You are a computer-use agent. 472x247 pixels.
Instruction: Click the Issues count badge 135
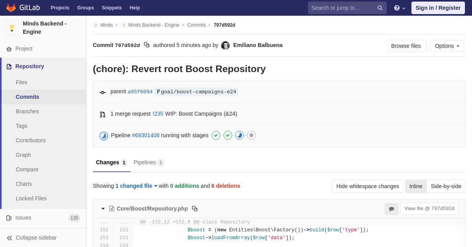(x=74, y=218)
